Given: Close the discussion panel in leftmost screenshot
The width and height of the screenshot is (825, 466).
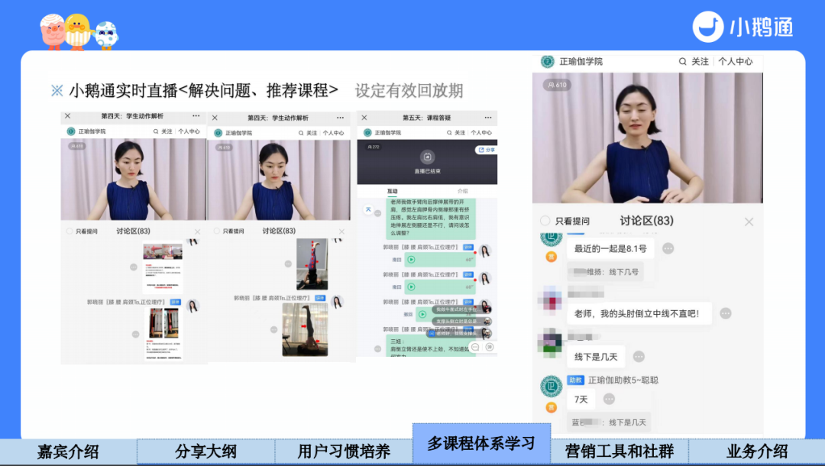Looking at the screenshot, I should (197, 231).
